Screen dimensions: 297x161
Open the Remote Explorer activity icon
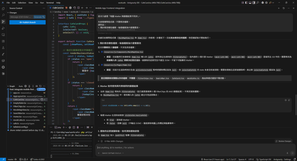[3, 35]
